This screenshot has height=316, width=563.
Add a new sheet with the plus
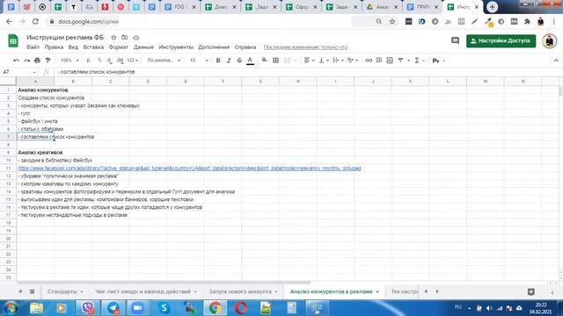[20, 291]
